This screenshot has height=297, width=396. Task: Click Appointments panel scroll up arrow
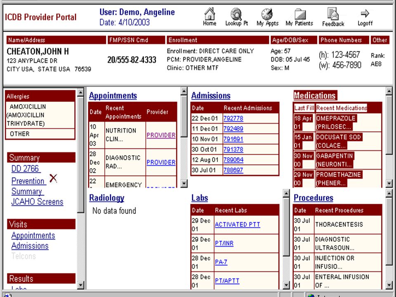(184, 91)
